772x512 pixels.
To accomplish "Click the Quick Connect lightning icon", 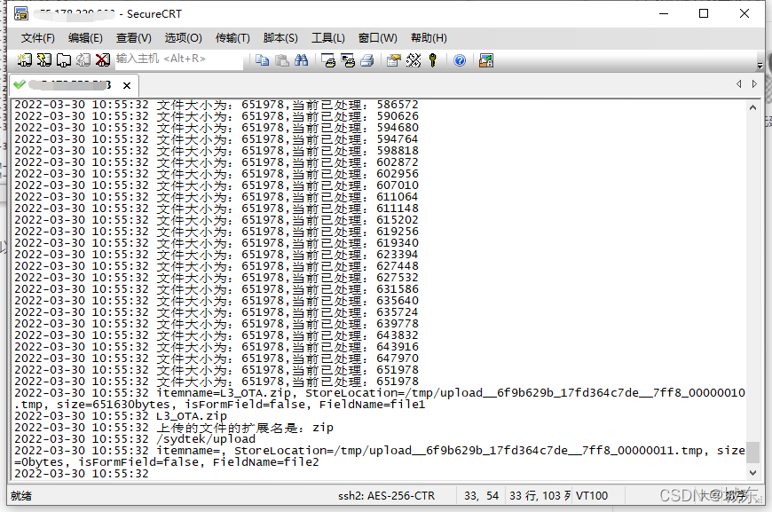I will tap(43, 60).
